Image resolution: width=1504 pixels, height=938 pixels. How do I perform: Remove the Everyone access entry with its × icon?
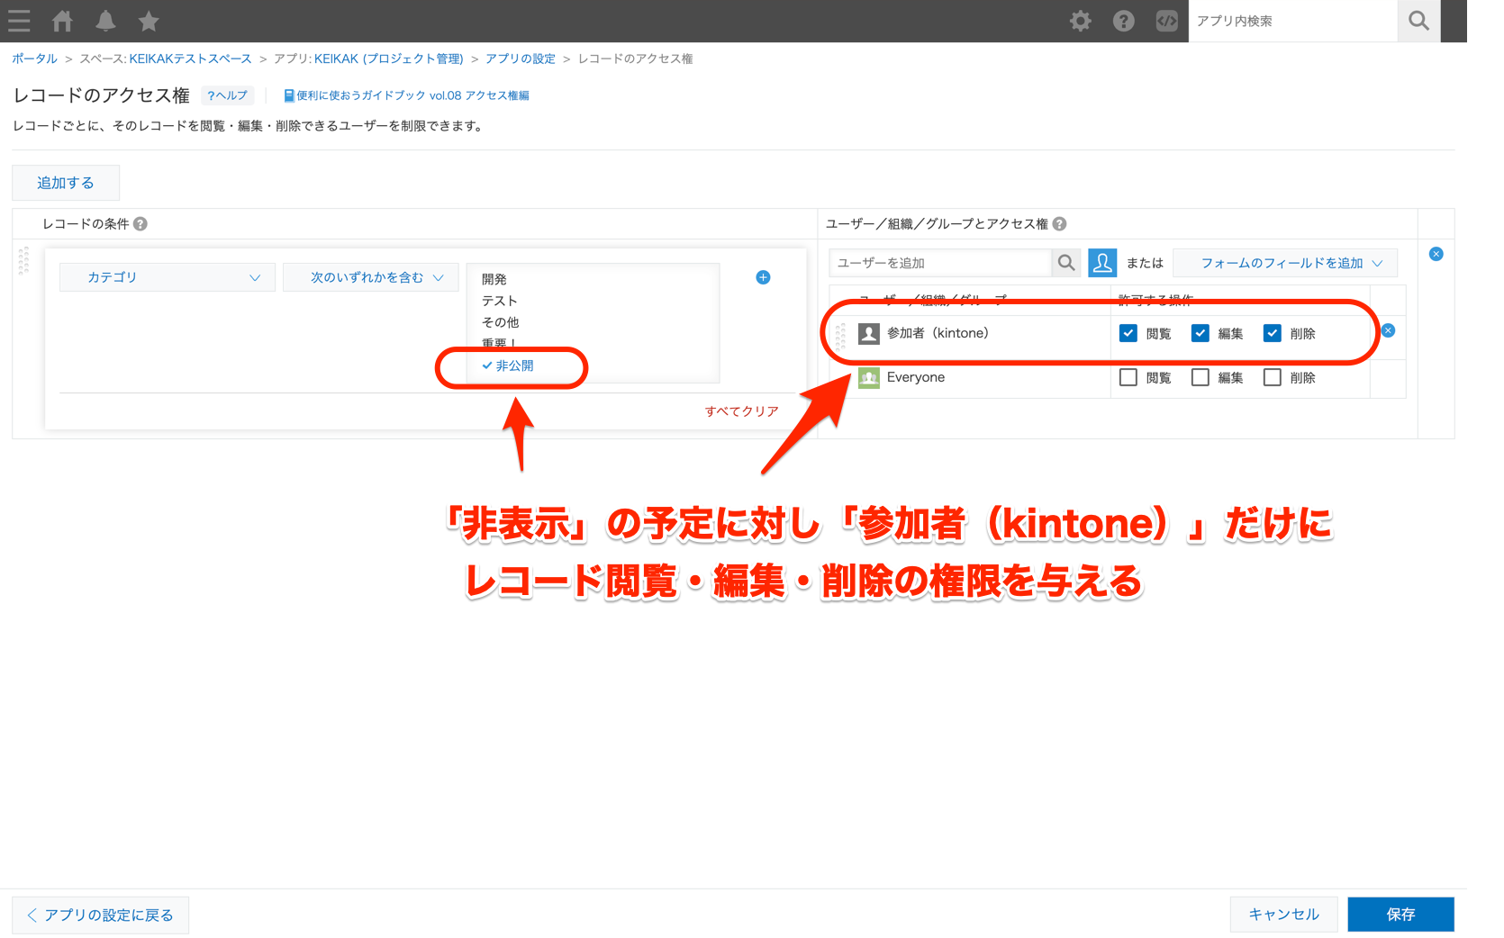click(x=1389, y=377)
